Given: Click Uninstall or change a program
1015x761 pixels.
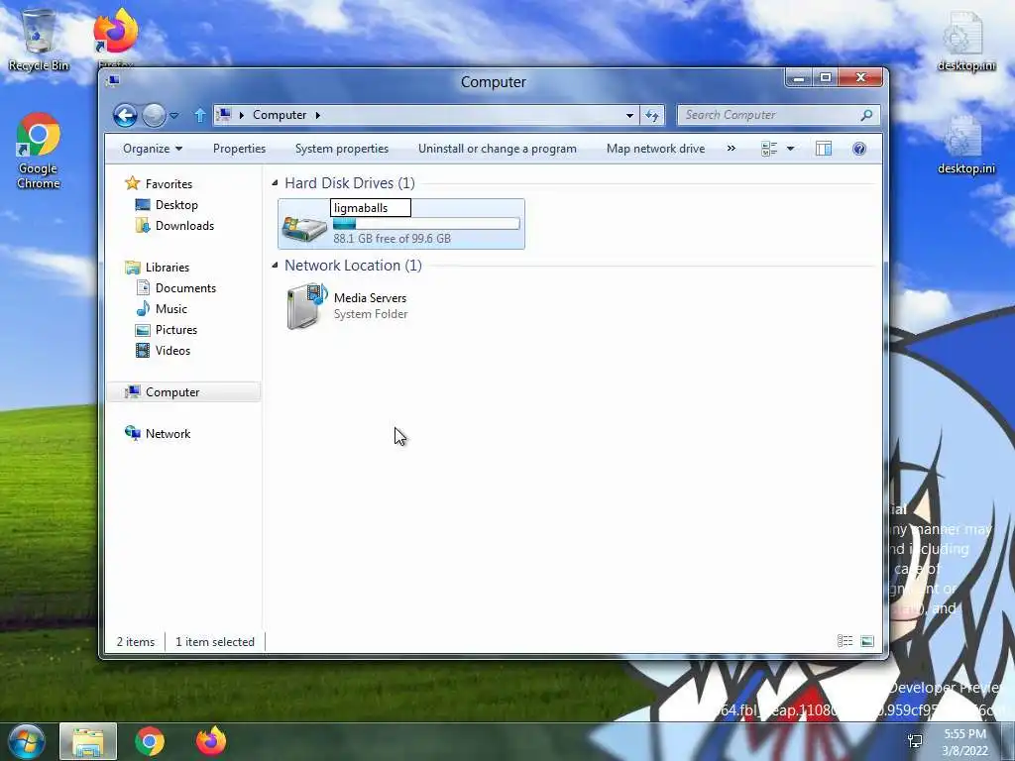Looking at the screenshot, I should pyautogui.click(x=498, y=149).
